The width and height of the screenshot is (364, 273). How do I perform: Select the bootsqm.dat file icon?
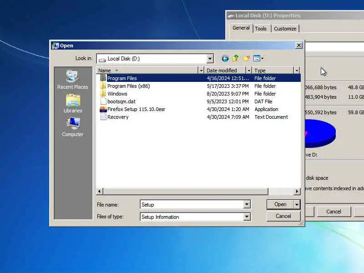(x=103, y=101)
